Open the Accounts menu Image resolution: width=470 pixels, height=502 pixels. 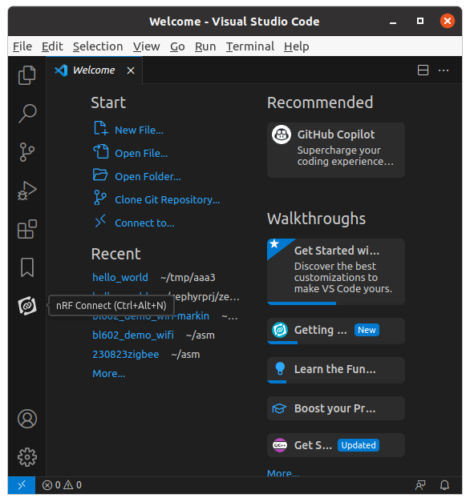click(27, 419)
